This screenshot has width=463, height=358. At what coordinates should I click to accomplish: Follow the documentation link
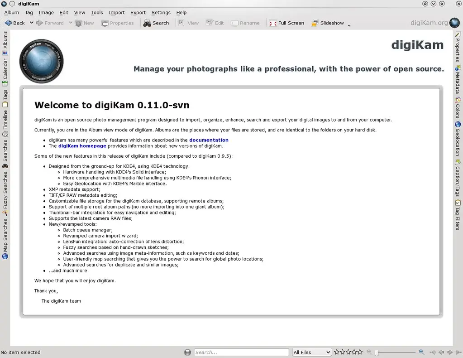[209, 140]
